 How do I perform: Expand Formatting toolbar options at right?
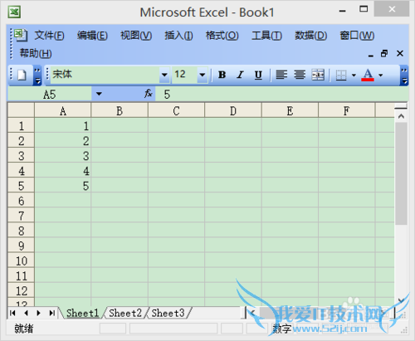click(x=404, y=76)
